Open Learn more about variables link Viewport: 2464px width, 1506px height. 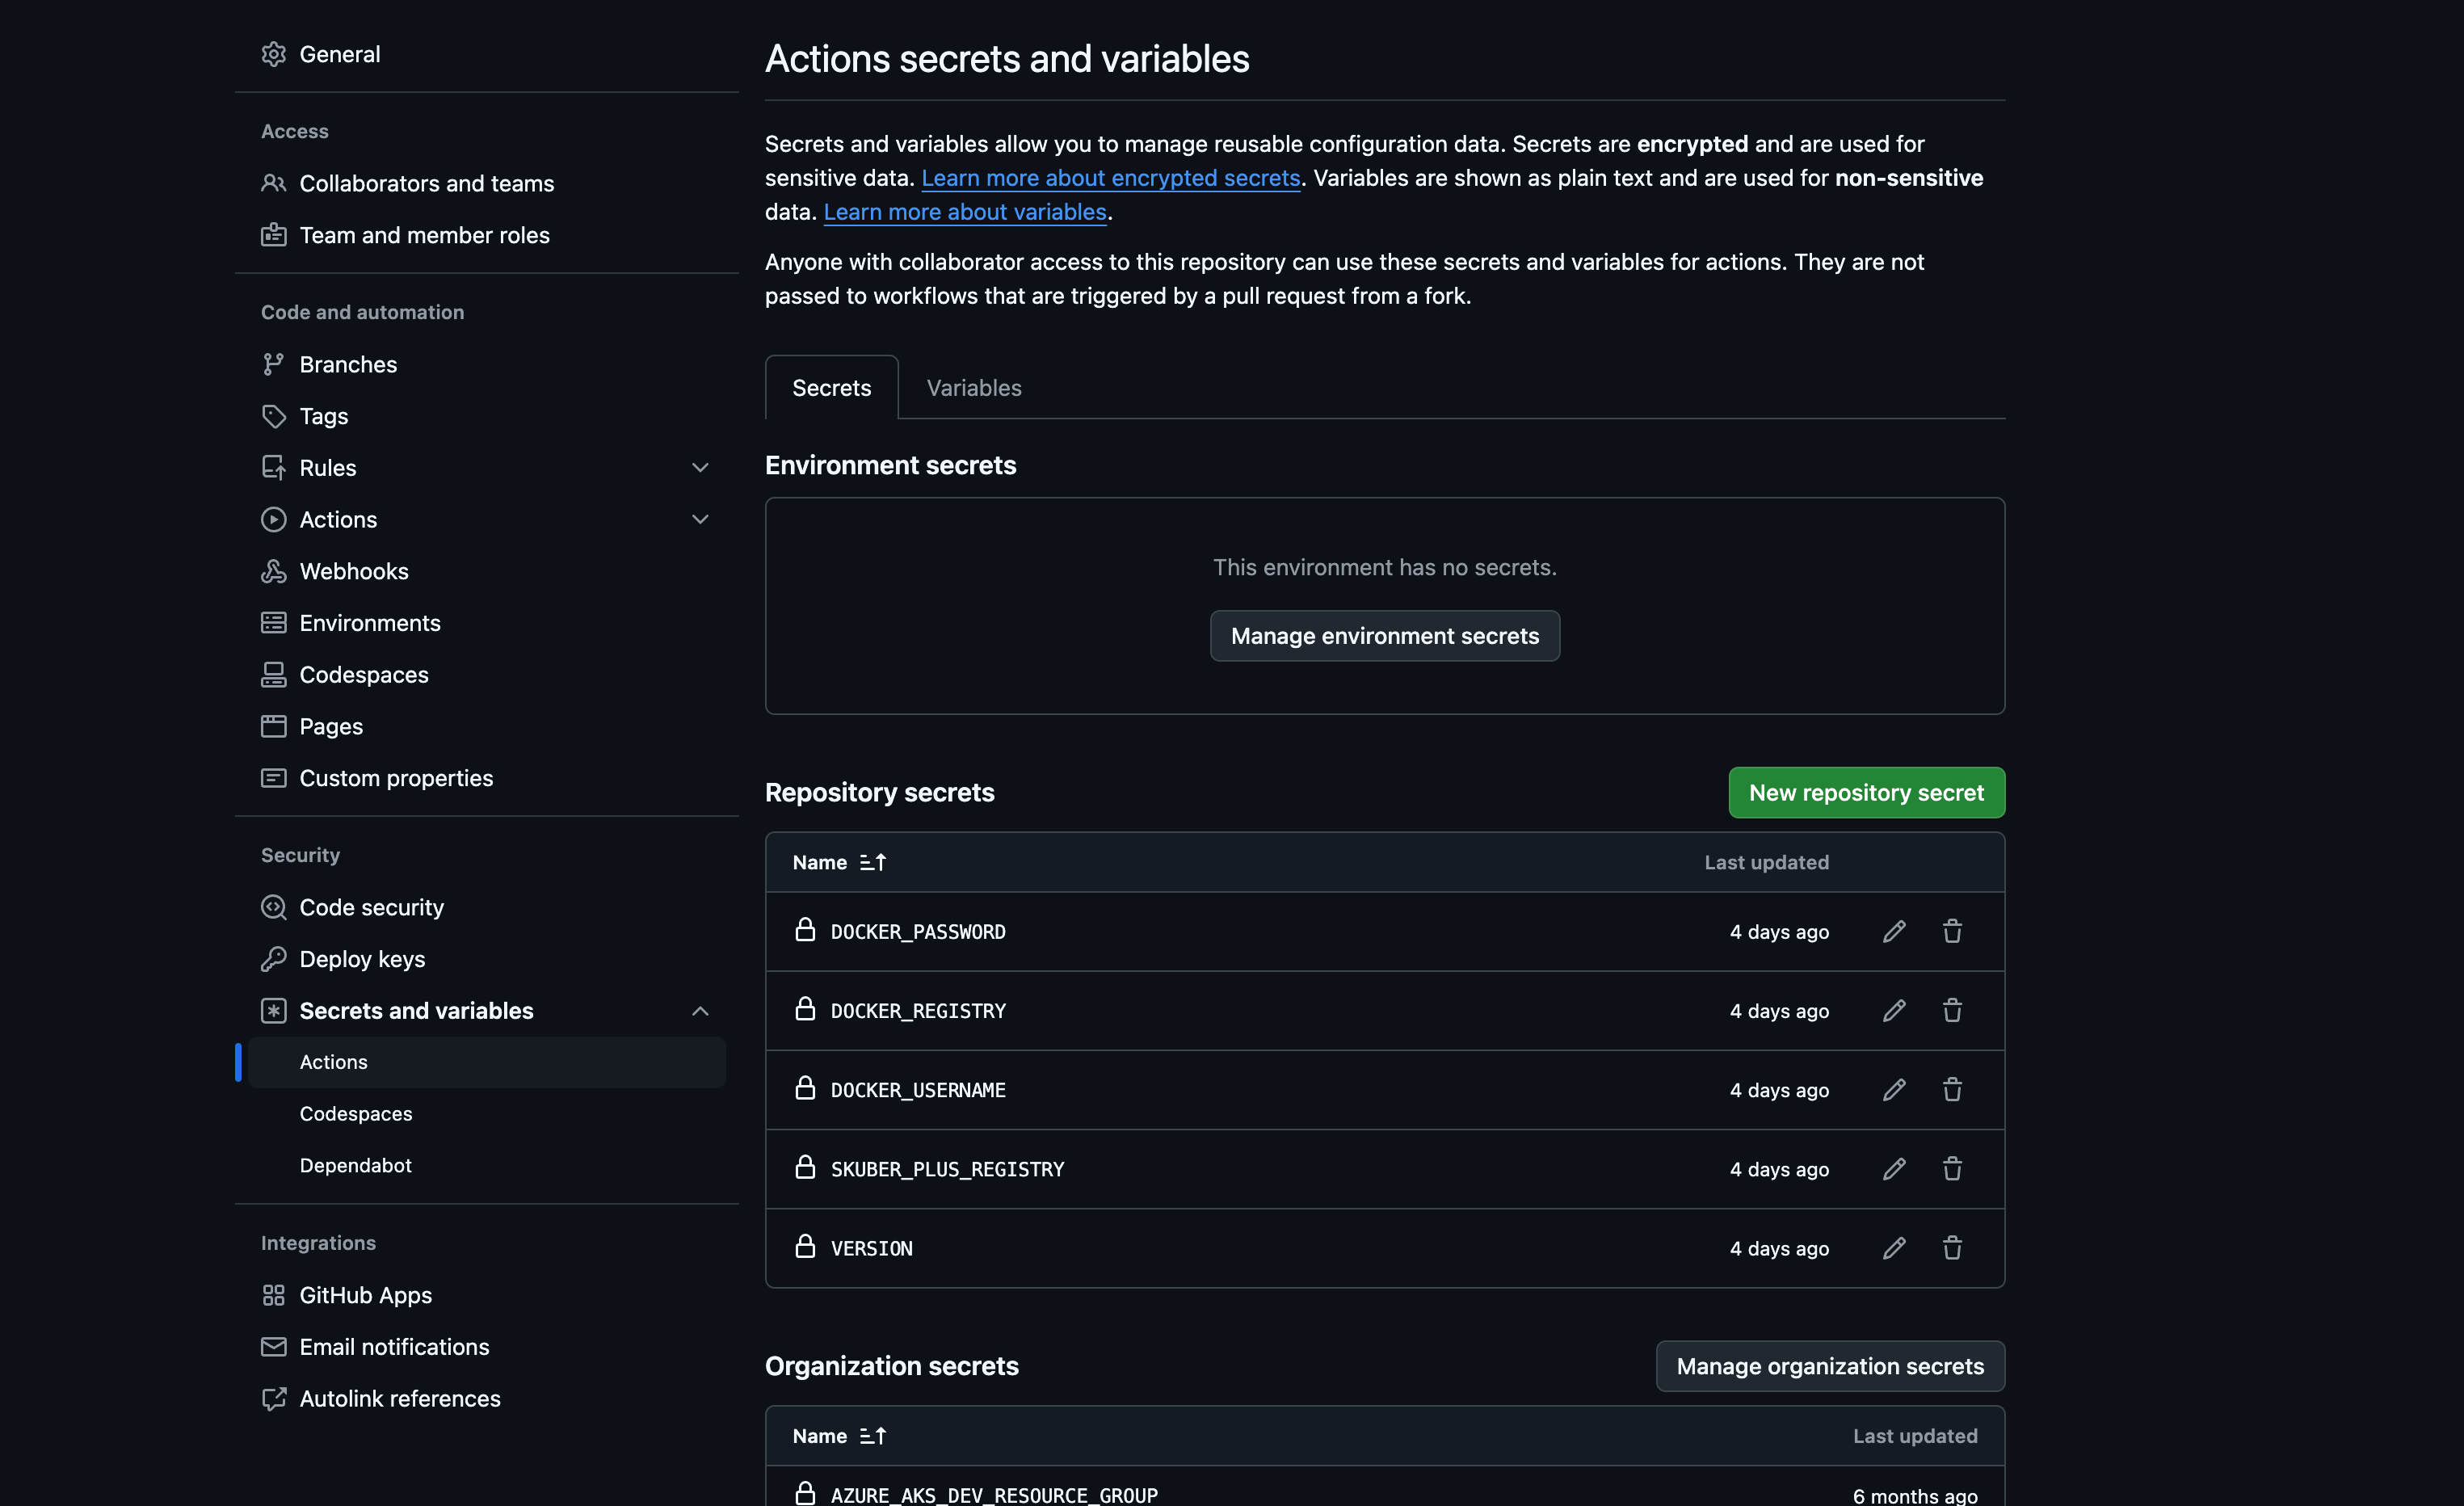(965, 212)
